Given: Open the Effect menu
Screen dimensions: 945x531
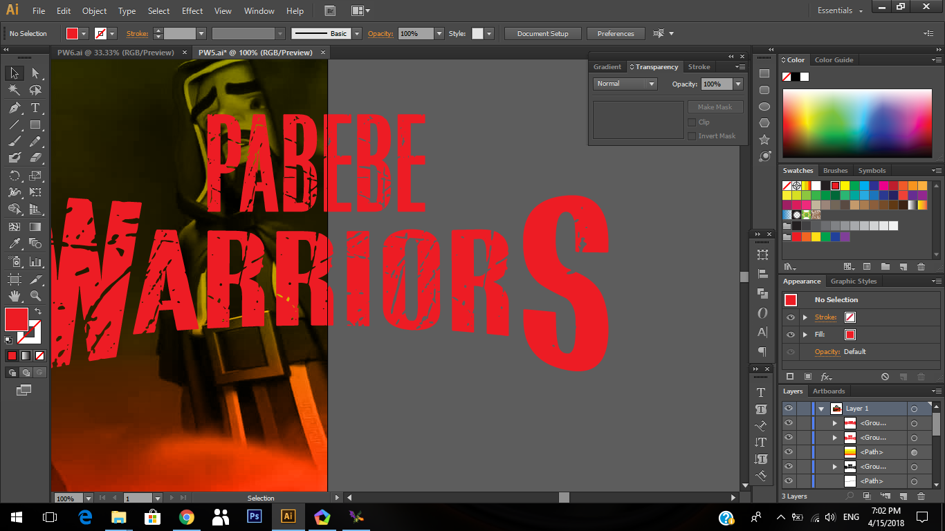Looking at the screenshot, I should [x=192, y=11].
